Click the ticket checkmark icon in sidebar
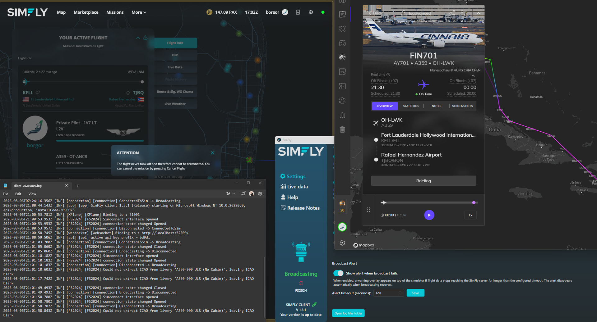The width and height of the screenshot is (597, 322). (x=342, y=86)
